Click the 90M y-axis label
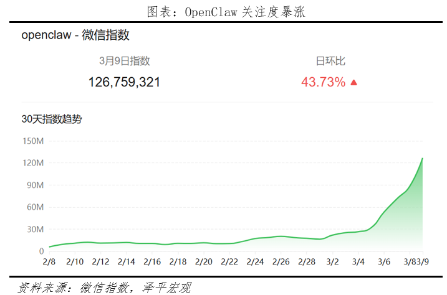Image resolution: width=447 pixels, height=295 pixels. pos(34,185)
